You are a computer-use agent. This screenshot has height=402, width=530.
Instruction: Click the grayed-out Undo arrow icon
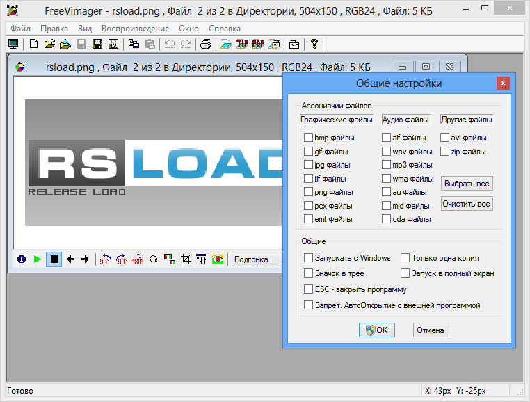point(170,44)
